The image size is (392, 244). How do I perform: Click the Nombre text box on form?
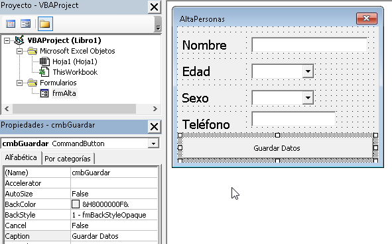[x=310, y=45]
